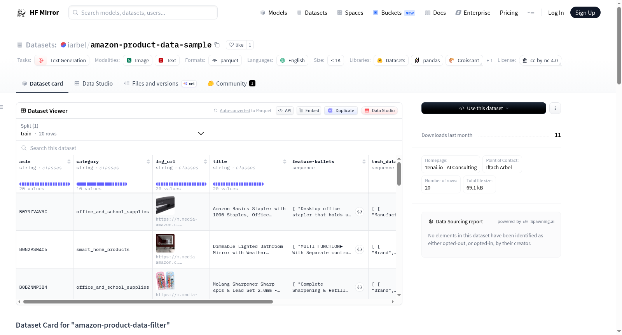Open the left sidebar toggle icon

2,107
